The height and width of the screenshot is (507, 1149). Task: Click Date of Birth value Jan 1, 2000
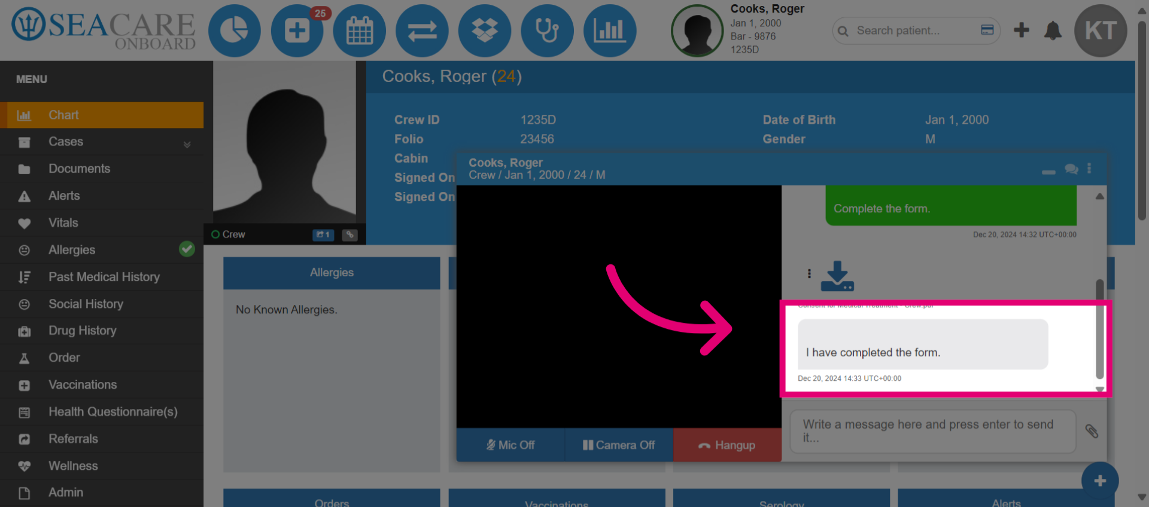click(x=957, y=120)
